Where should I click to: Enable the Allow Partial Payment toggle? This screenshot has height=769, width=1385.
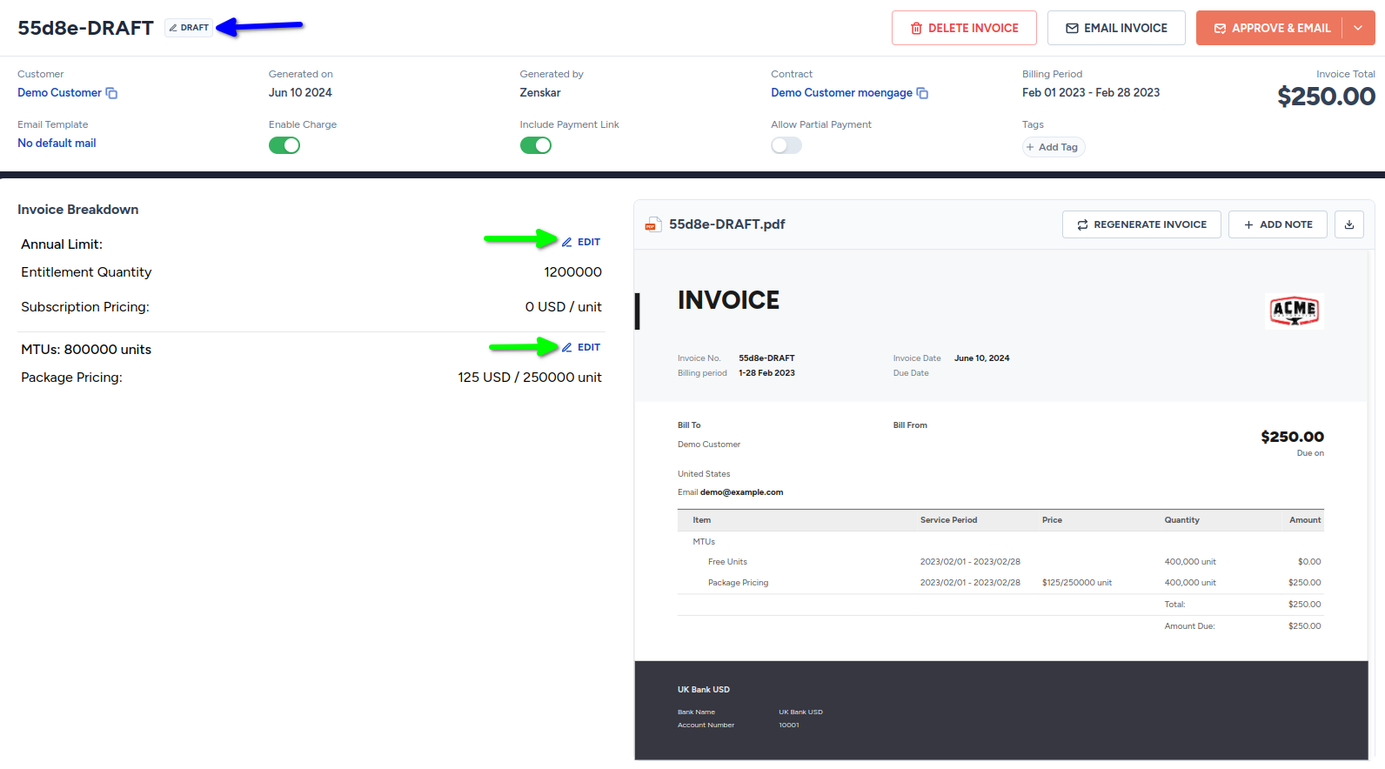[786, 145]
